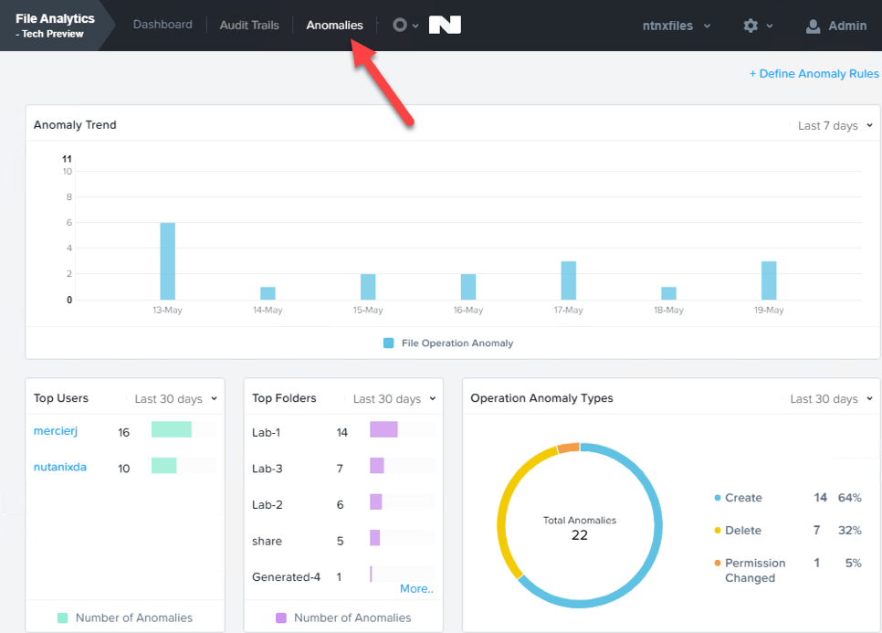Click the 13-May bar in the trend chart
Screen dimensions: 882x633
(x=166, y=259)
